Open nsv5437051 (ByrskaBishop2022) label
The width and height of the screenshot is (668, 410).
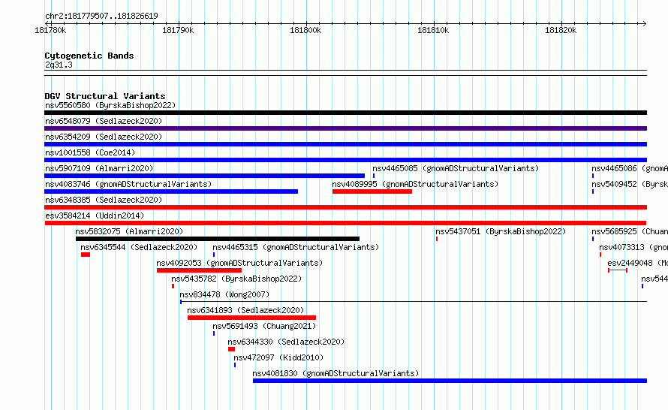[501, 231]
